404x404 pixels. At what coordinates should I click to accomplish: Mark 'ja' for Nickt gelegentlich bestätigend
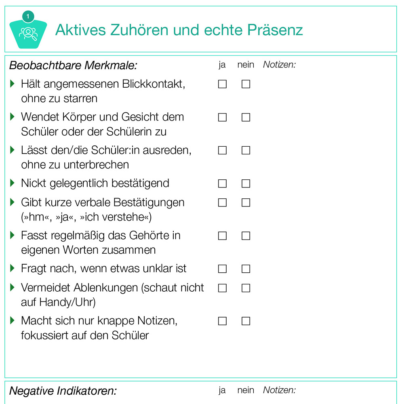[x=222, y=183]
